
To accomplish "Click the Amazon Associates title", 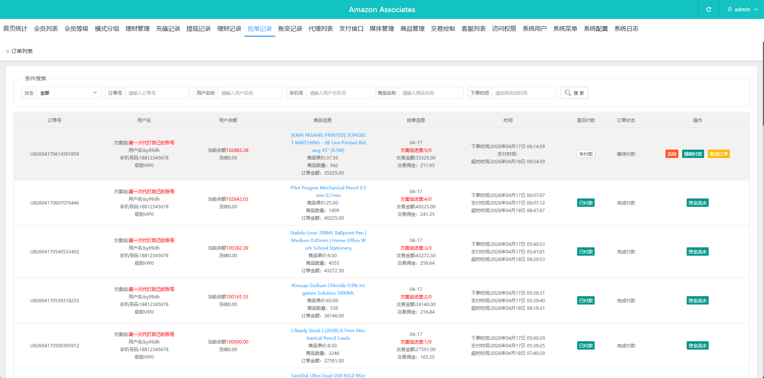I will pyautogui.click(x=382, y=9).
